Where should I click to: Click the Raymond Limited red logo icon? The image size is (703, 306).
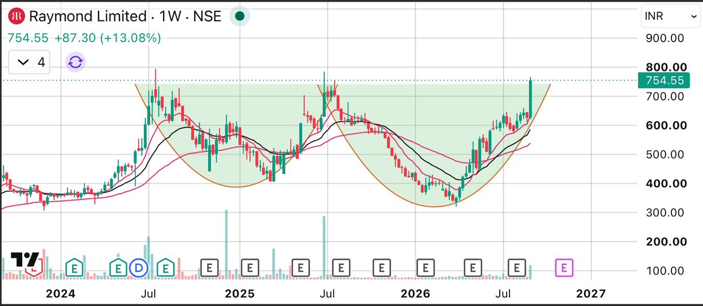(x=18, y=16)
